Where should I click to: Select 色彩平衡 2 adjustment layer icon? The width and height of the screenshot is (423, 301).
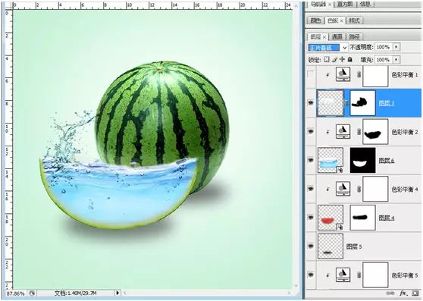coord(343,132)
